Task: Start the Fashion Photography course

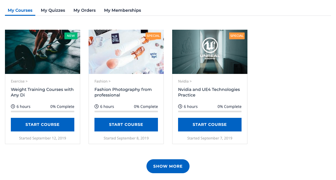Action: (x=126, y=125)
